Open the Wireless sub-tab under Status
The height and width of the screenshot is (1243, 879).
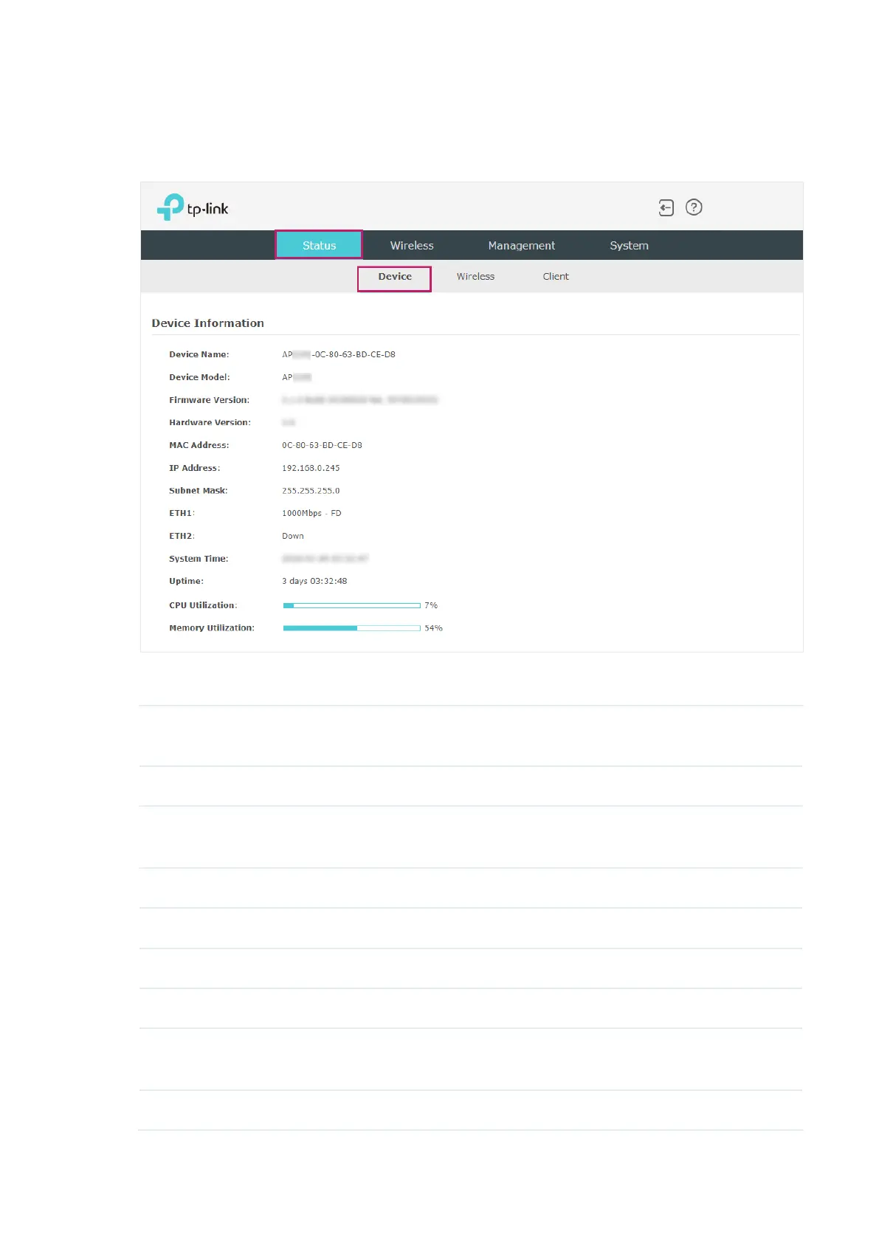(475, 277)
